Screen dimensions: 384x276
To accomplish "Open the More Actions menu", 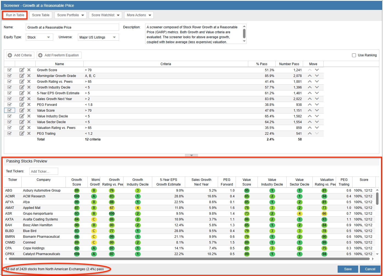I will [139, 15].
